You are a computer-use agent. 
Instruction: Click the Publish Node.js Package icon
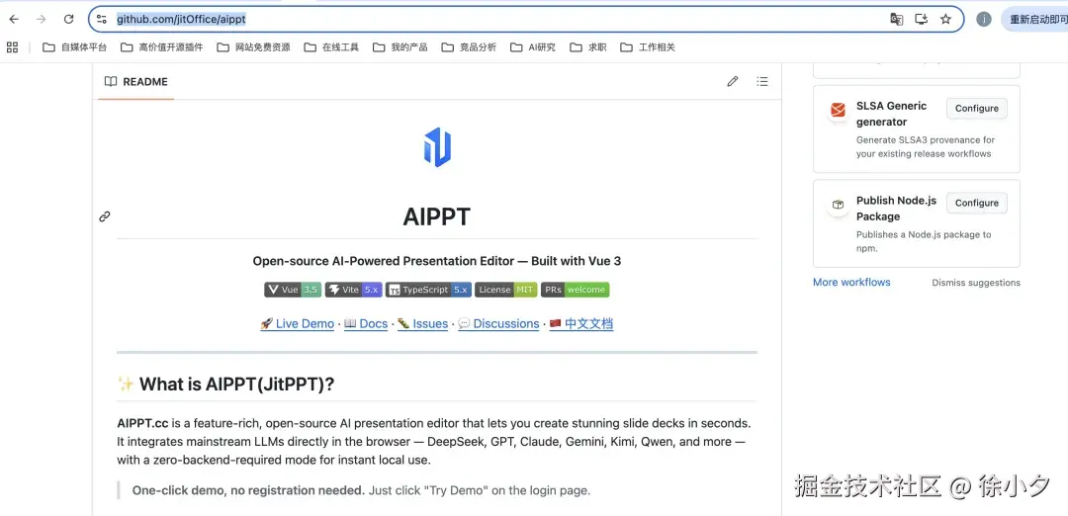[838, 205]
